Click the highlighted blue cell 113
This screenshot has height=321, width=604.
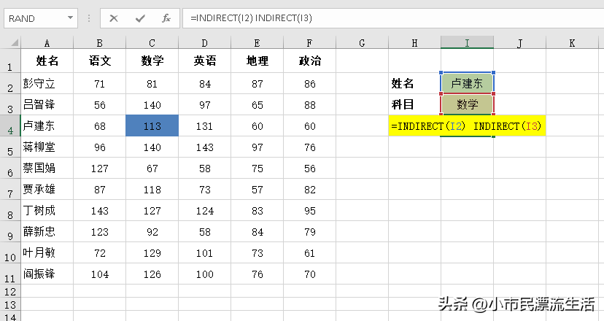pyautogui.click(x=152, y=125)
